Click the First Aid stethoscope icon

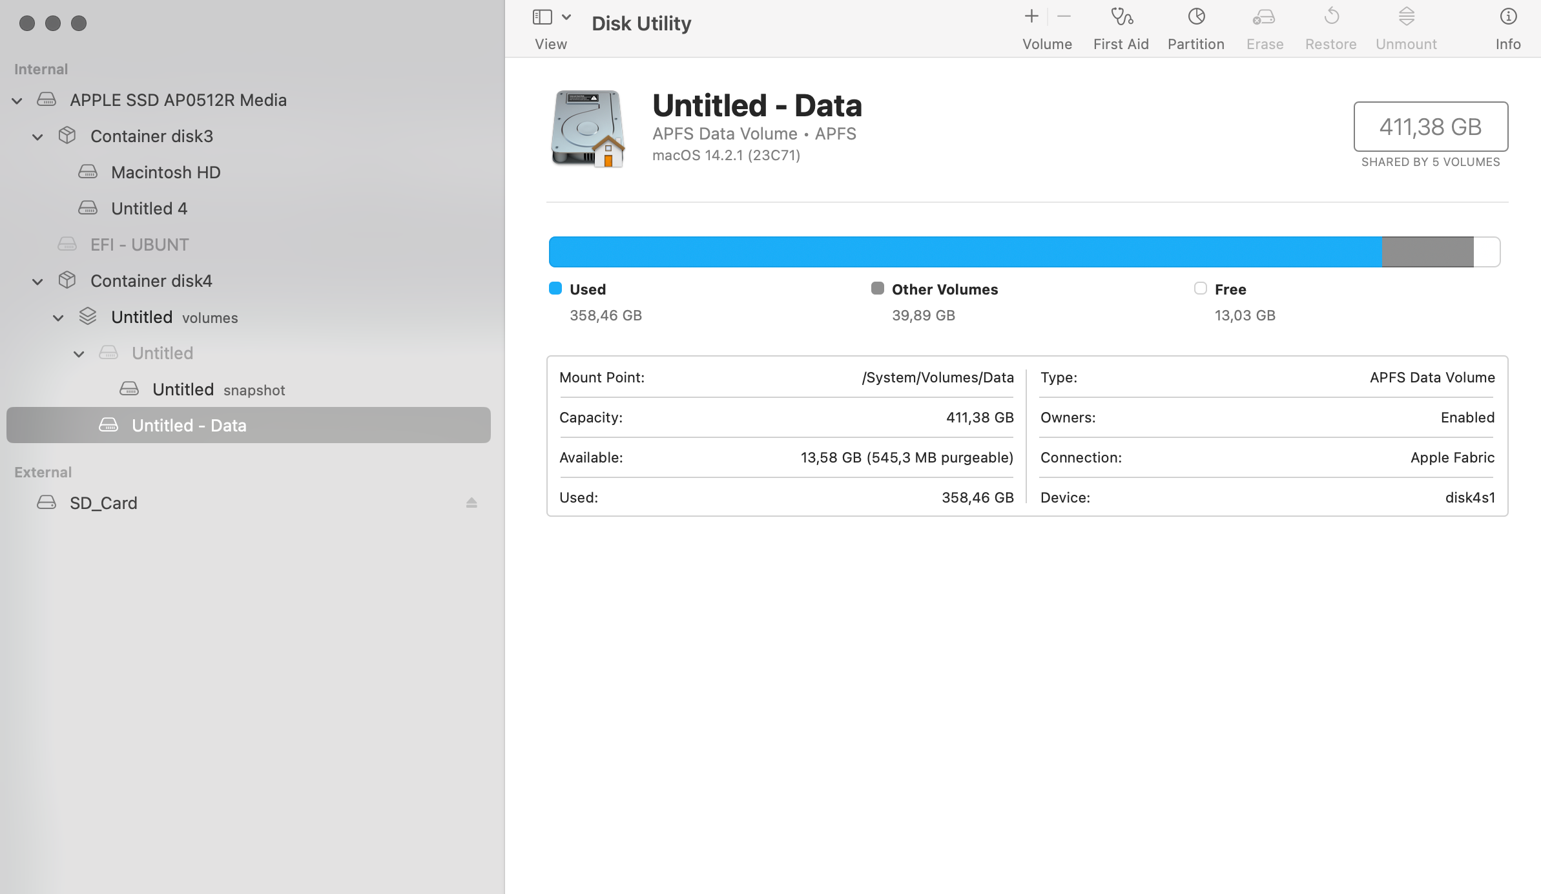tap(1121, 17)
